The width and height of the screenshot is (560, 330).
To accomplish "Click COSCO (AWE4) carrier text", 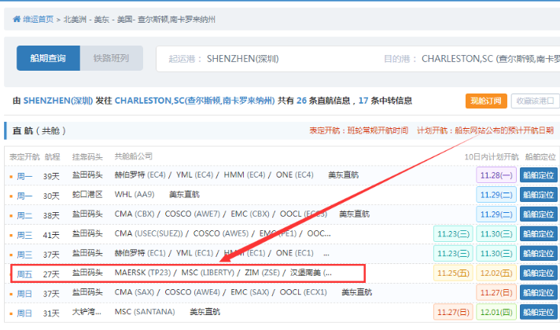I will [192, 292].
